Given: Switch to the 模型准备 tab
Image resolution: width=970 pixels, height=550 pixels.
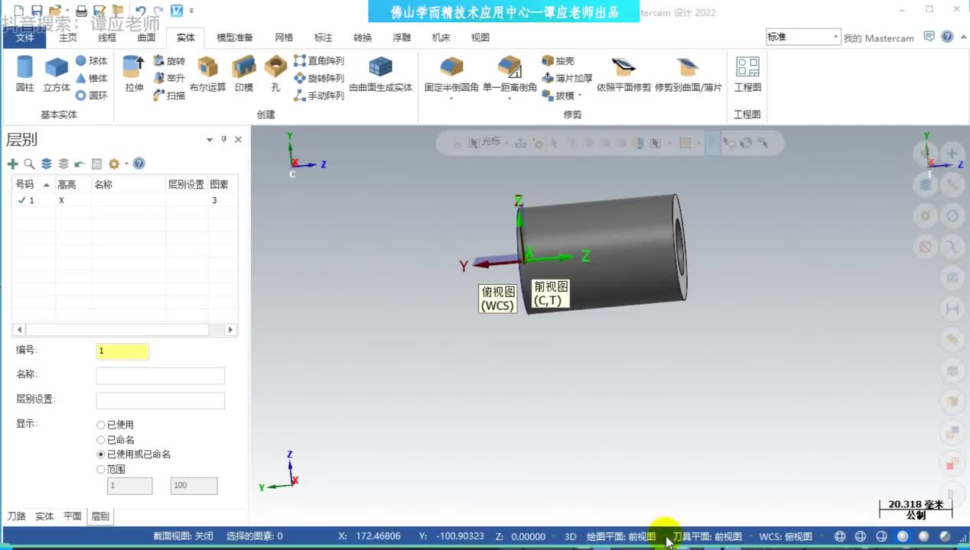Looking at the screenshot, I should pyautogui.click(x=235, y=37).
